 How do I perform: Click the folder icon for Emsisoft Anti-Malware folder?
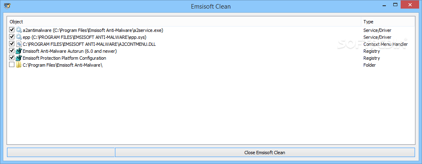pos(18,65)
